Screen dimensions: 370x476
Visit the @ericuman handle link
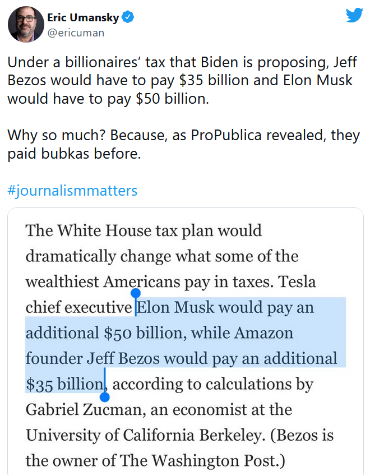pos(76,33)
